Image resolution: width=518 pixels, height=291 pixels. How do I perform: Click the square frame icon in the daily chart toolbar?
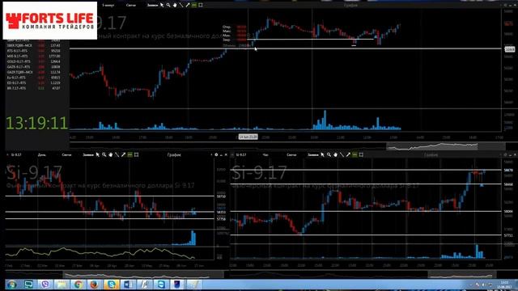tap(137, 154)
